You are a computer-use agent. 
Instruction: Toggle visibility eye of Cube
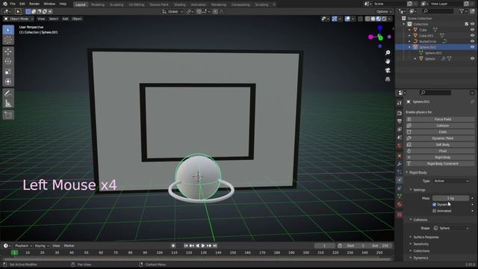click(x=472, y=30)
